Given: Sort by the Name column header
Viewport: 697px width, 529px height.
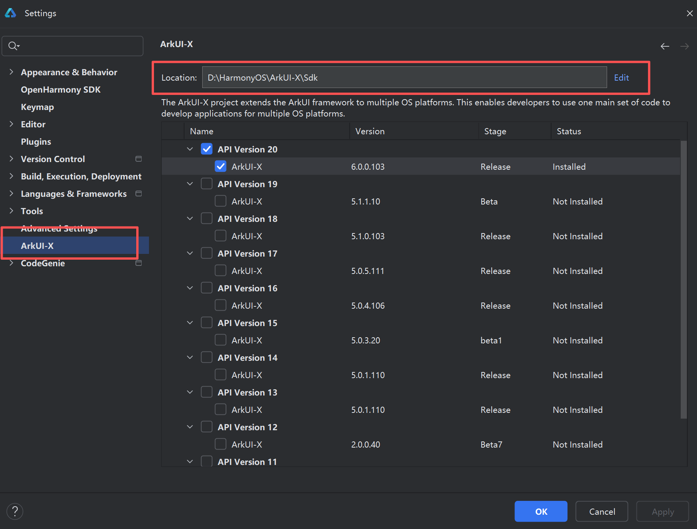Looking at the screenshot, I should point(267,131).
